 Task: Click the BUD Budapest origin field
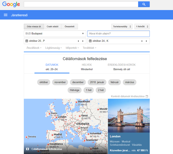click(55, 33)
